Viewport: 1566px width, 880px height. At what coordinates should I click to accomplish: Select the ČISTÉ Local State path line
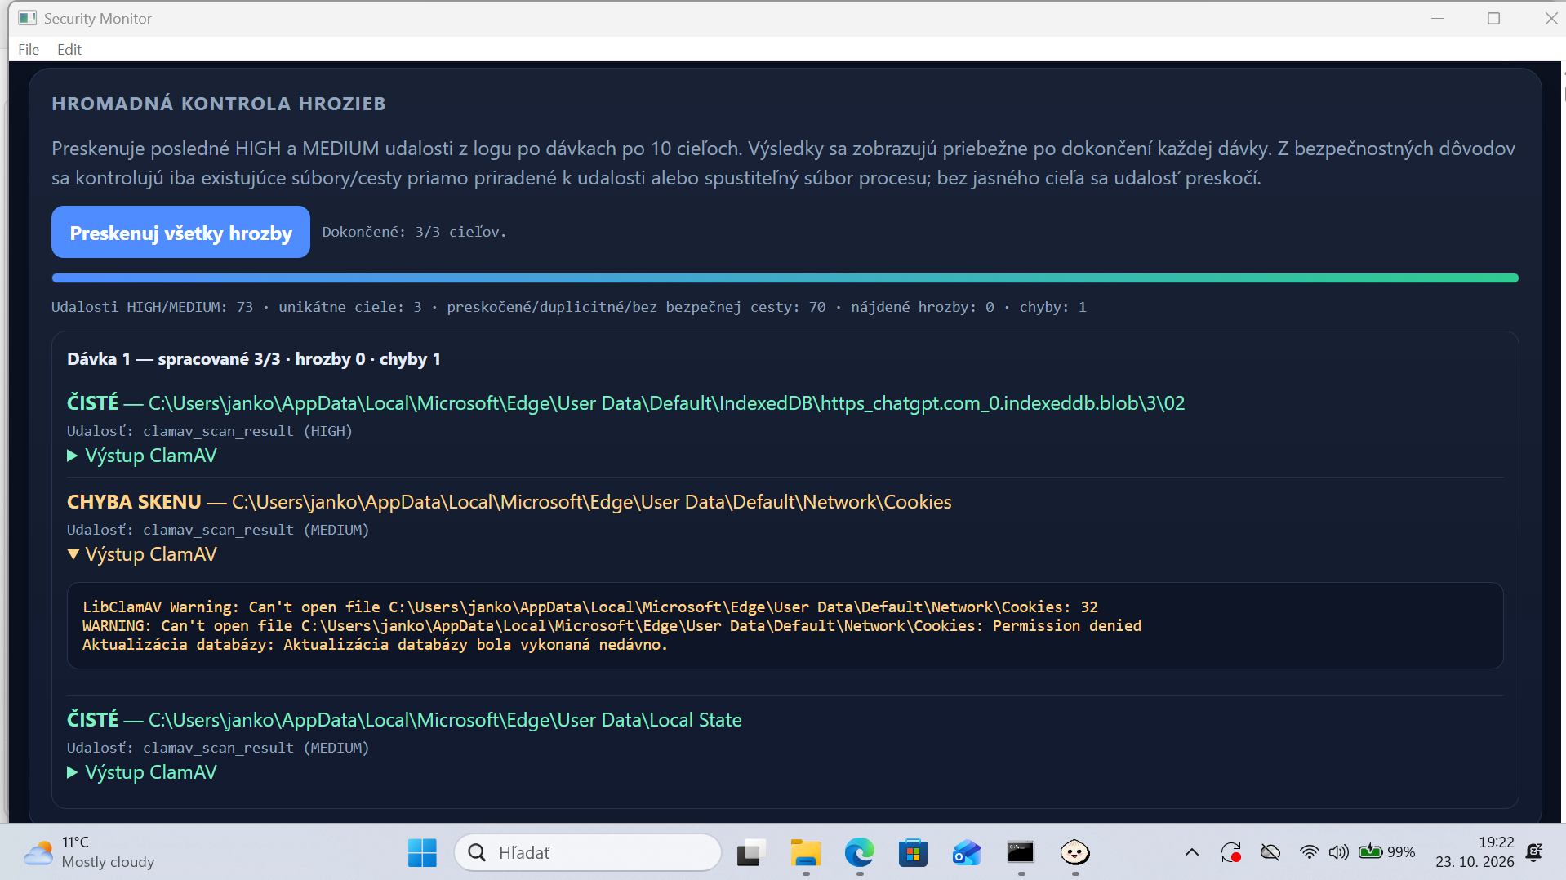pos(404,720)
